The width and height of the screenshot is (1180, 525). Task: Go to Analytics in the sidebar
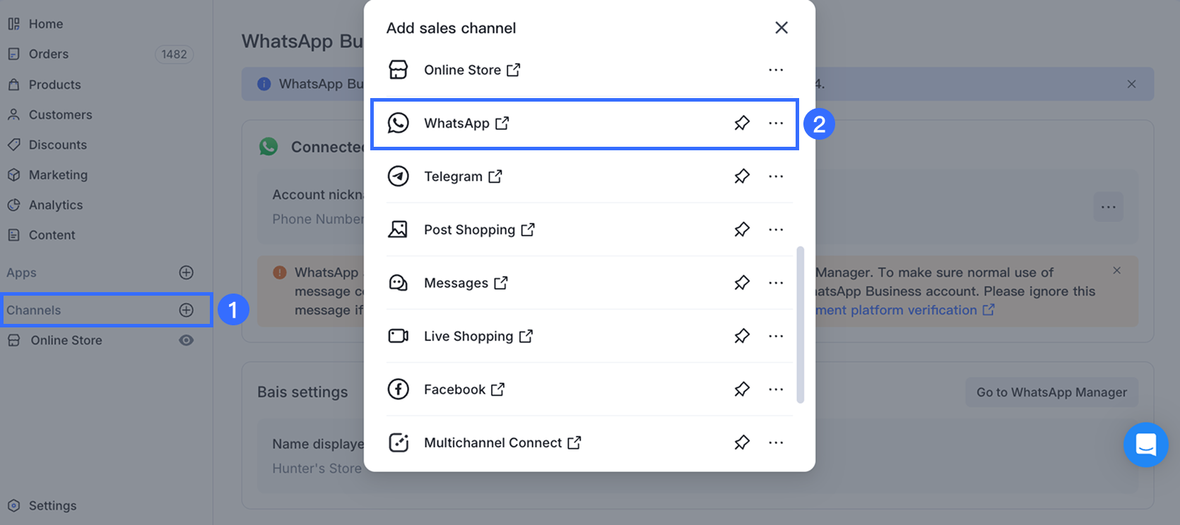(x=56, y=205)
